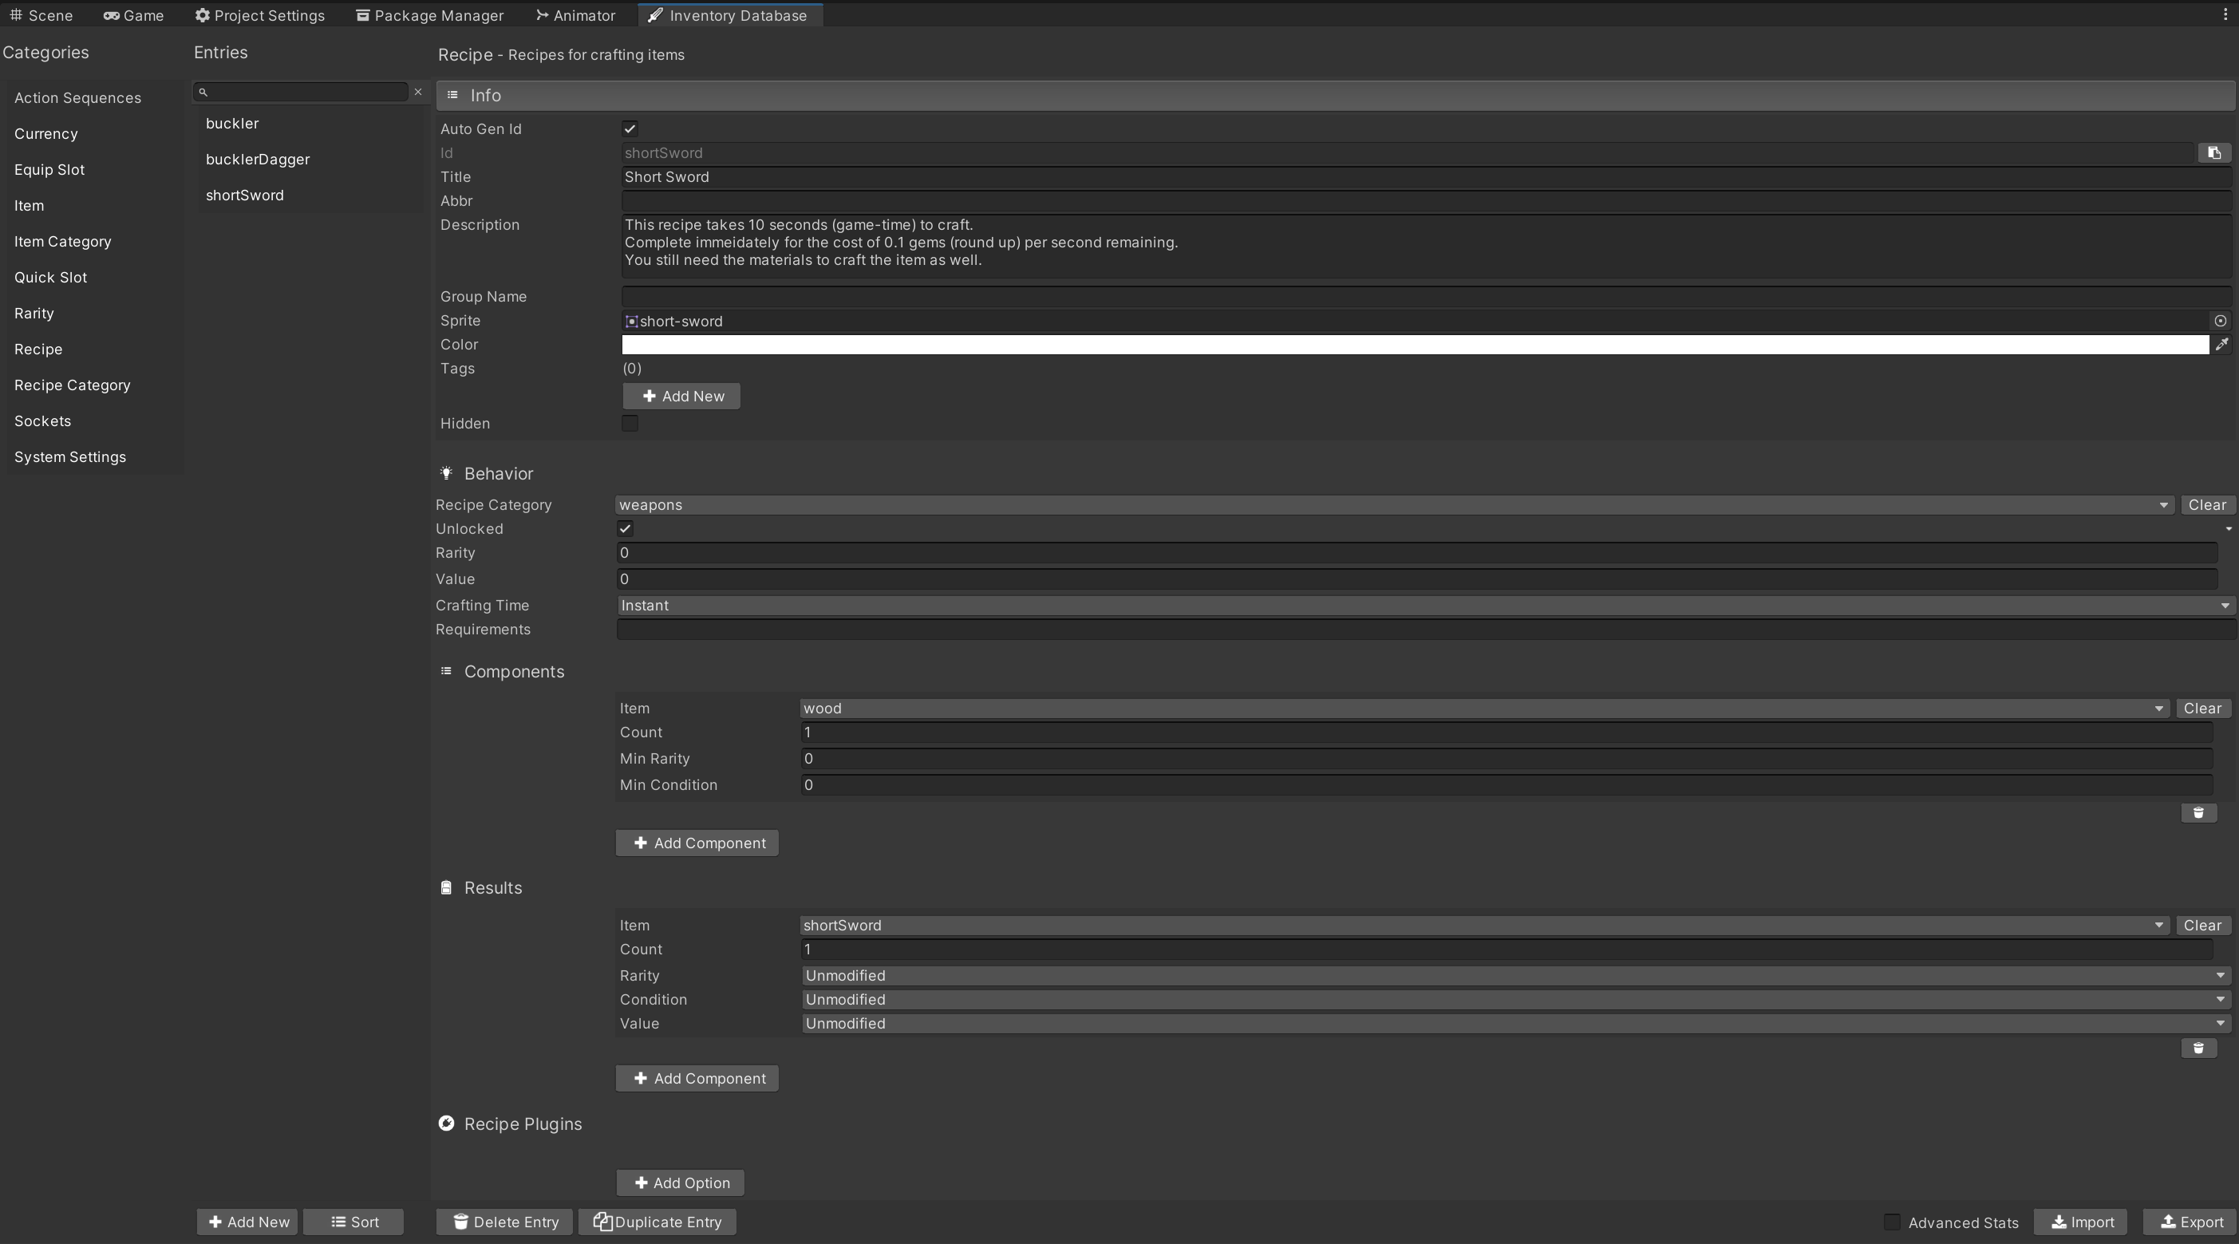
Task: Select the bucklerDagger entry
Action: (259, 160)
